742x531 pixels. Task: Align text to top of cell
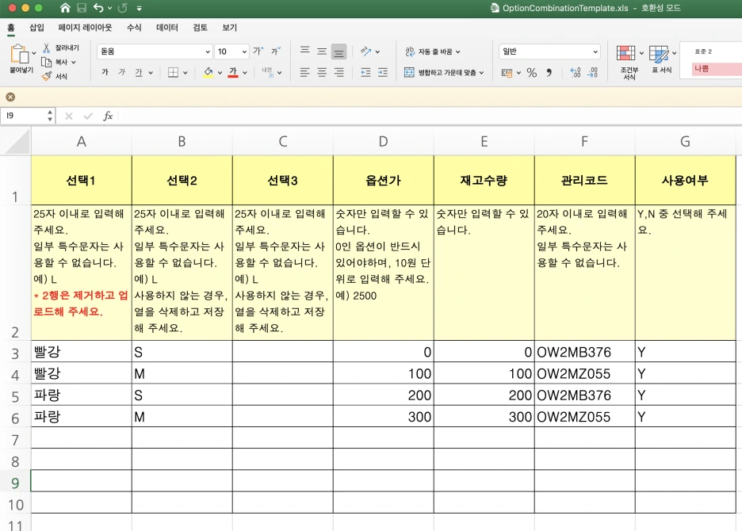[x=304, y=51]
